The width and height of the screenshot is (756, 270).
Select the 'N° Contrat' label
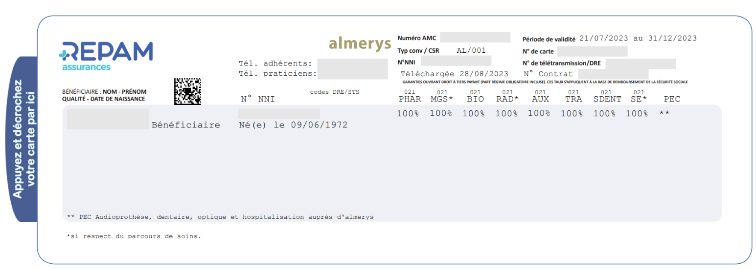click(x=548, y=74)
